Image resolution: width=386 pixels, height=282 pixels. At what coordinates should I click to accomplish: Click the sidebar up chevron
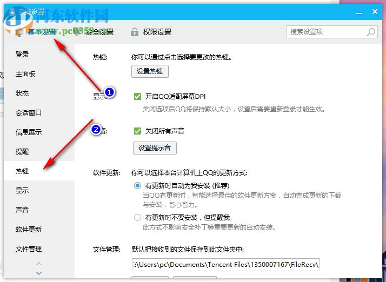[x=39, y=264]
